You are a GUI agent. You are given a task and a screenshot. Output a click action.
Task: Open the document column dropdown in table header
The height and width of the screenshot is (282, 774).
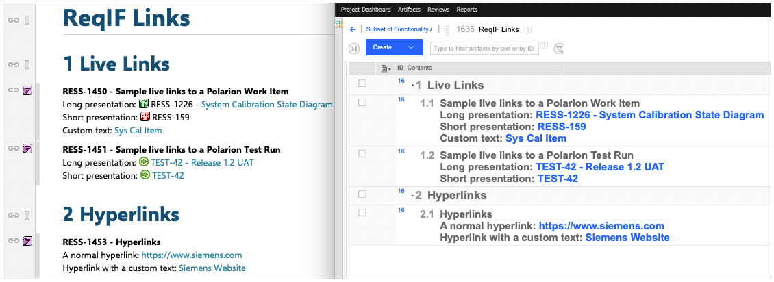[386, 68]
